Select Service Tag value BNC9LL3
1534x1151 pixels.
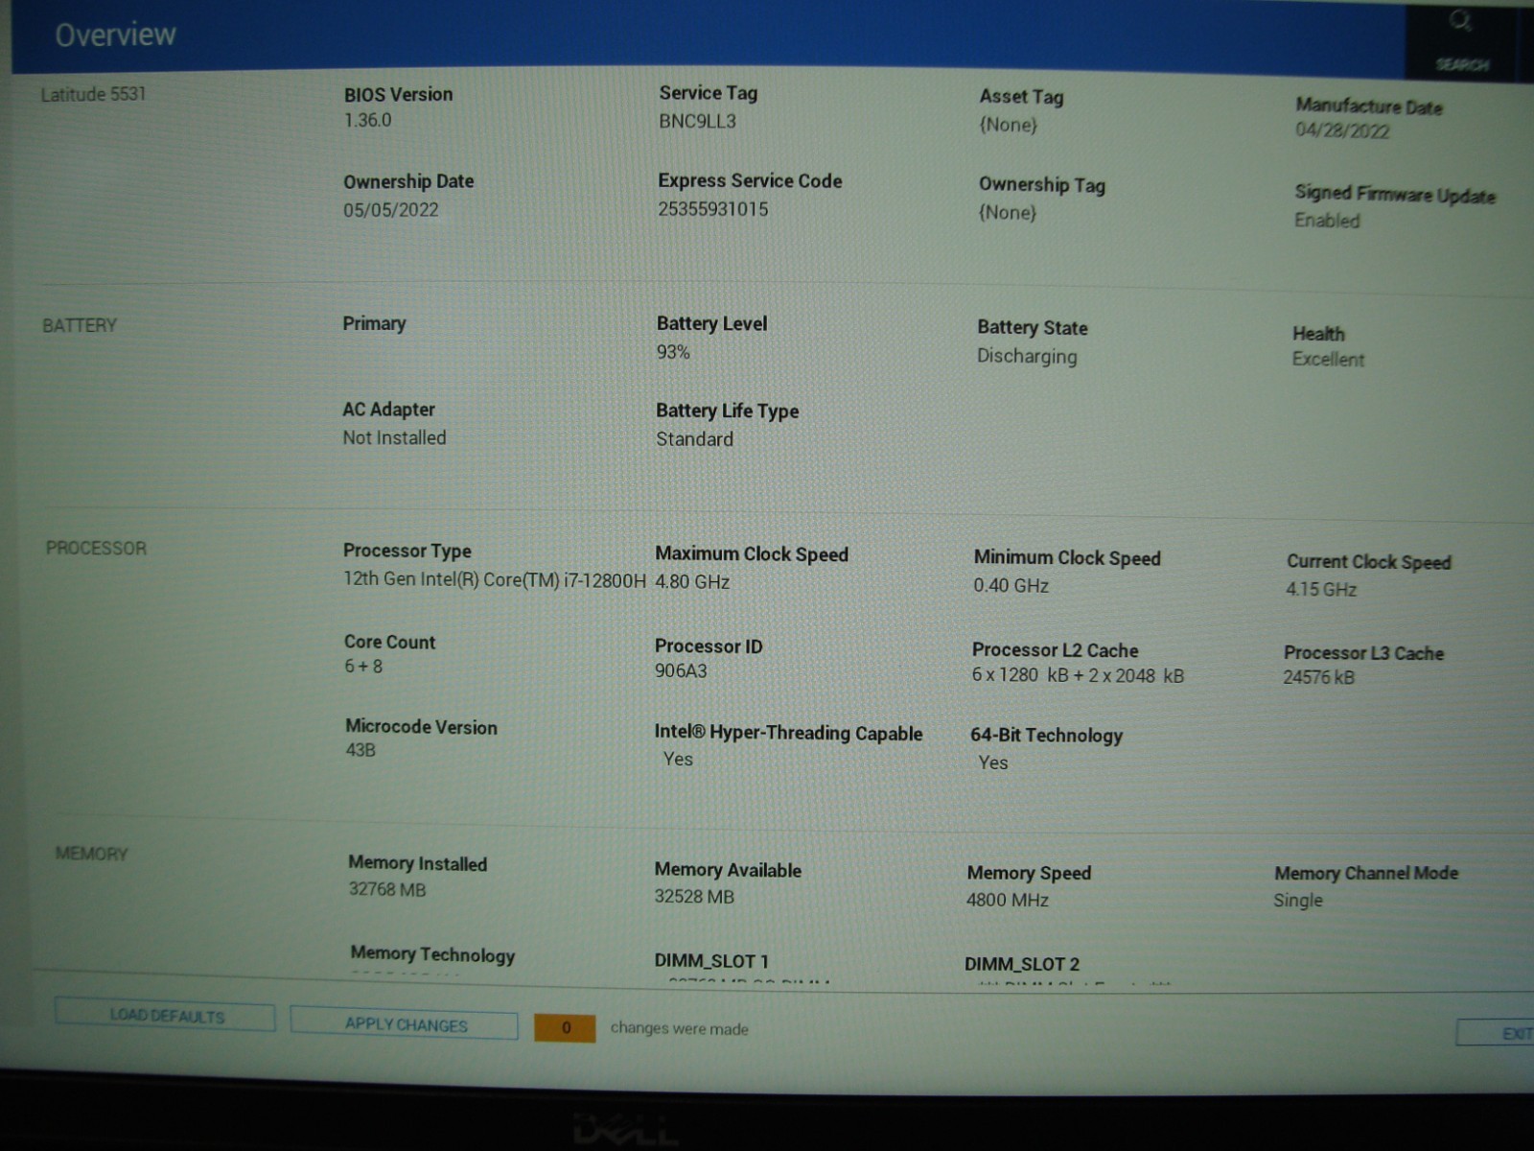pyautogui.click(x=697, y=121)
